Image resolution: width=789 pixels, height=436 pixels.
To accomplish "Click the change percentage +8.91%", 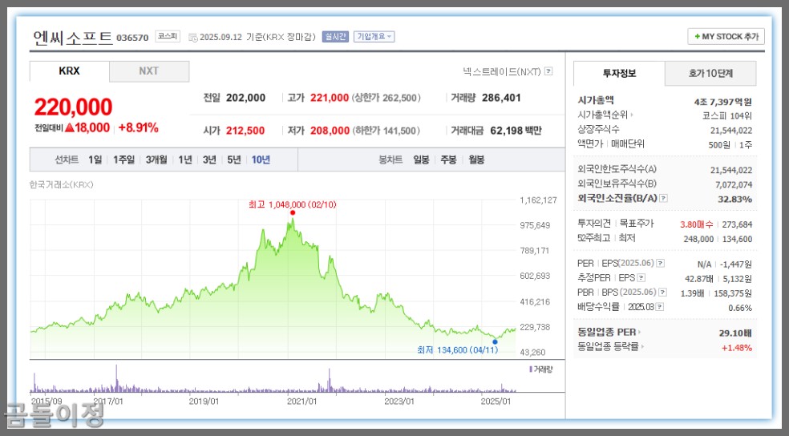I will click(139, 127).
